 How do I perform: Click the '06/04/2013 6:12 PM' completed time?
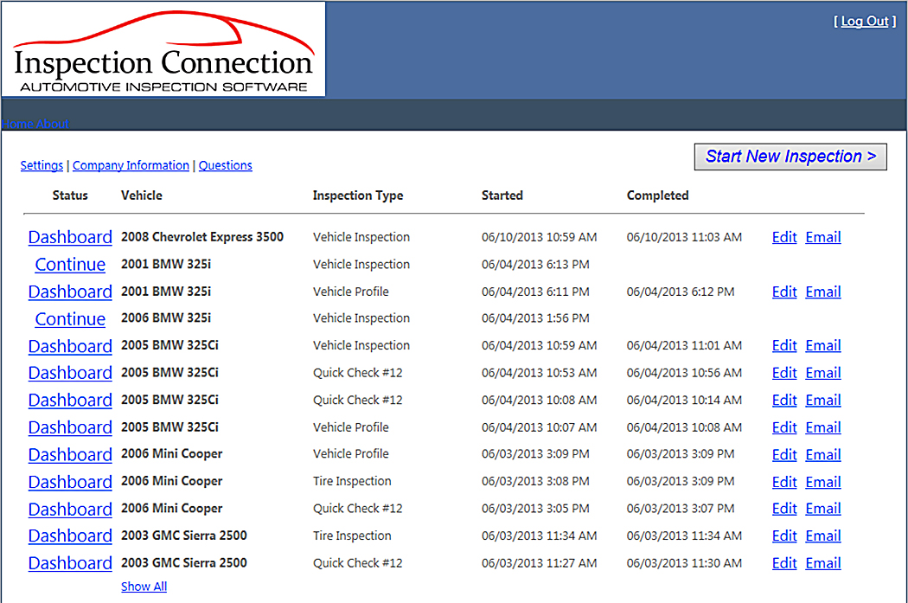pyautogui.click(x=681, y=292)
